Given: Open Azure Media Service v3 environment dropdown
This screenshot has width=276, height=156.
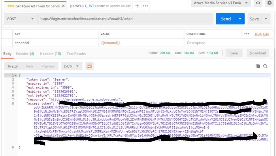Looking at the screenshot, I should [x=221, y=3].
